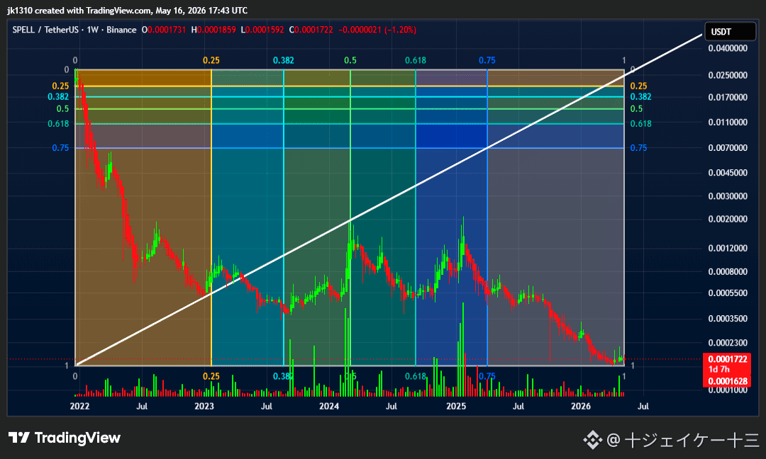Click the 0.0110000 price axis label
This screenshot has height=459, width=766.
point(728,123)
